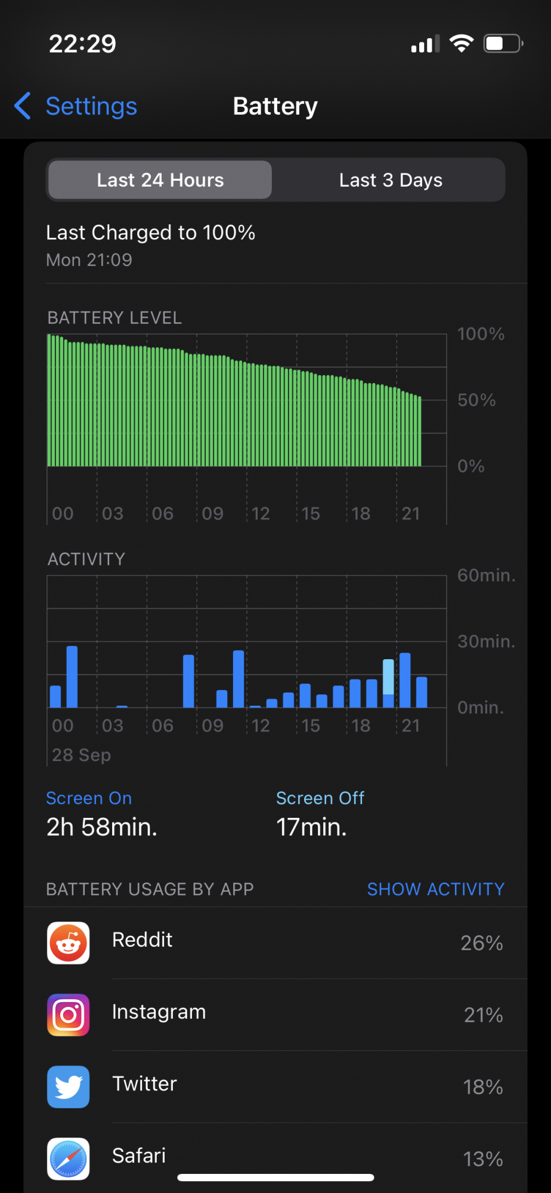Tap the status bar clock 22:29
This screenshot has height=1193, width=551.
point(82,44)
